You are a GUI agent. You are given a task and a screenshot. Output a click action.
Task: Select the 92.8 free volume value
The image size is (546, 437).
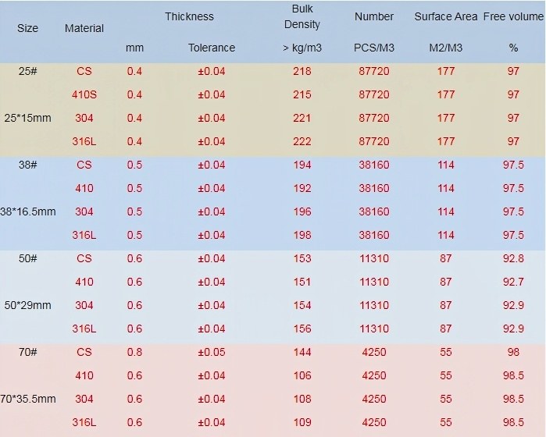pos(513,258)
